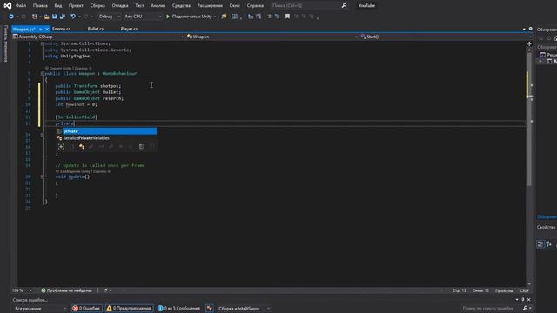Open the Проект menu
This screenshot has width=557, height=313.
point(76,6)
